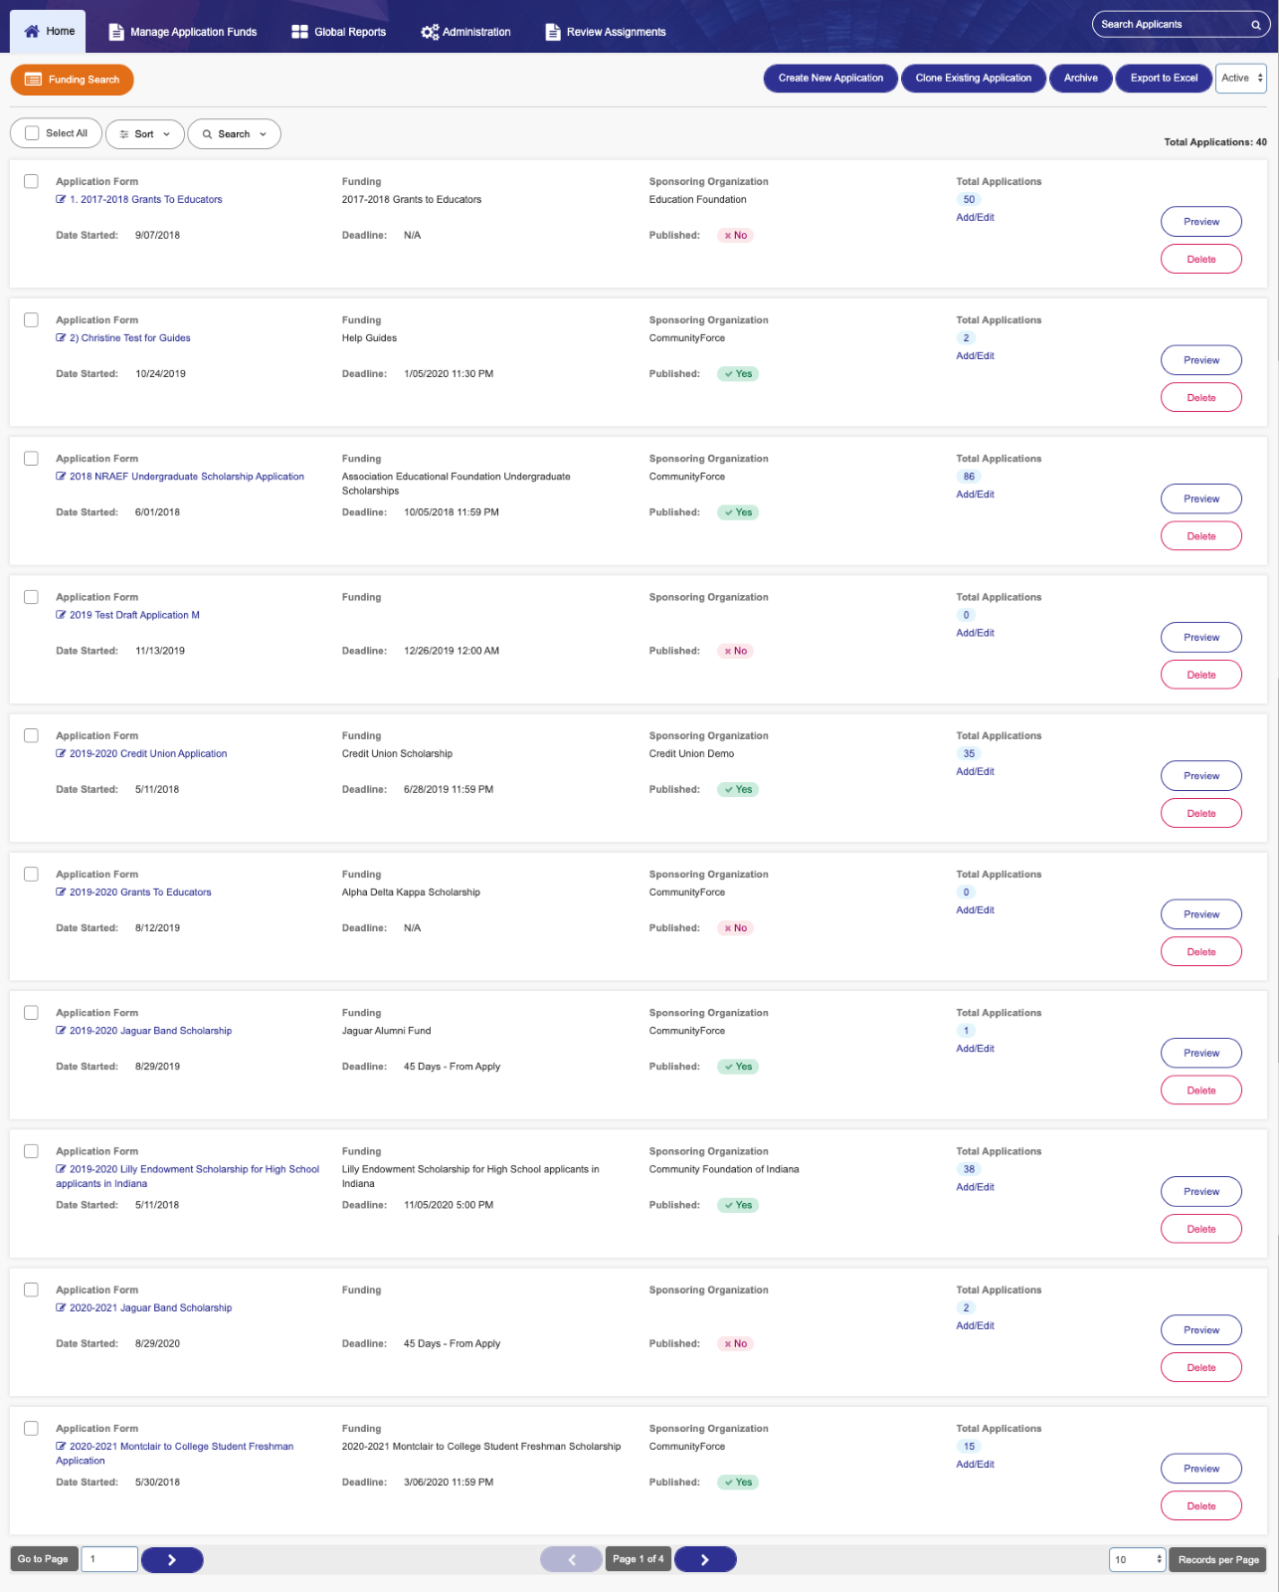Click the Go to Page number field
1279x1592 pixels.
109,1559
